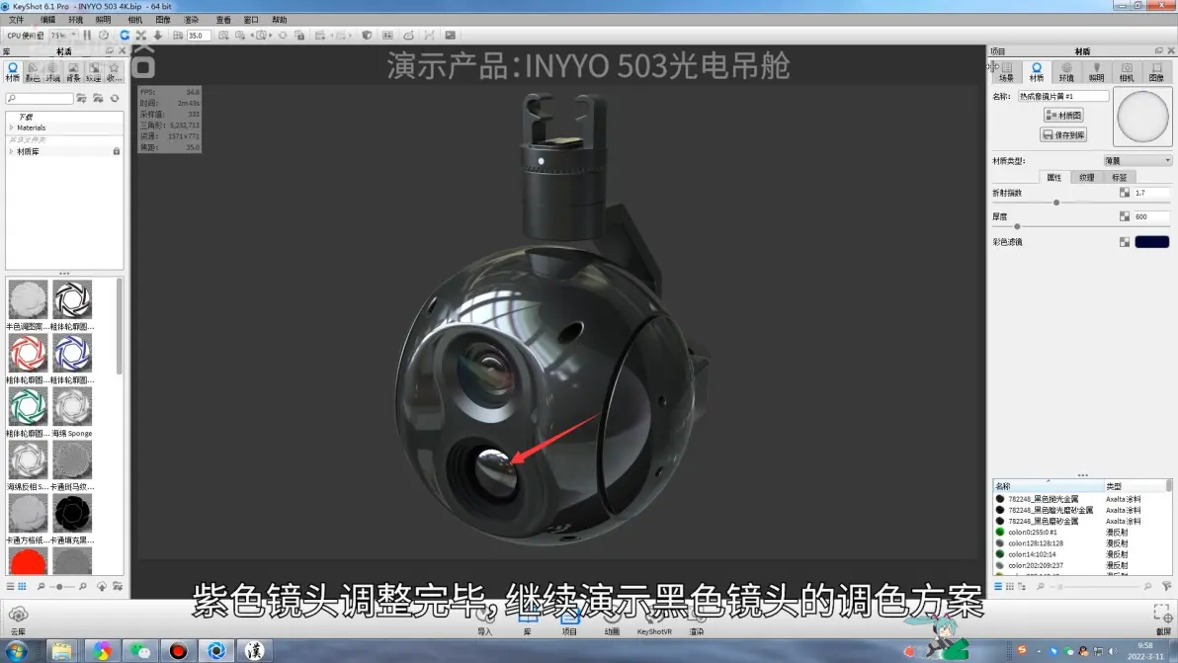
Task: Click the 厚度 slider handle
Action: 1017,226
